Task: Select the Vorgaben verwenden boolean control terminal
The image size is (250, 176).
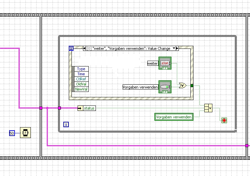Action: click(165, 87)
